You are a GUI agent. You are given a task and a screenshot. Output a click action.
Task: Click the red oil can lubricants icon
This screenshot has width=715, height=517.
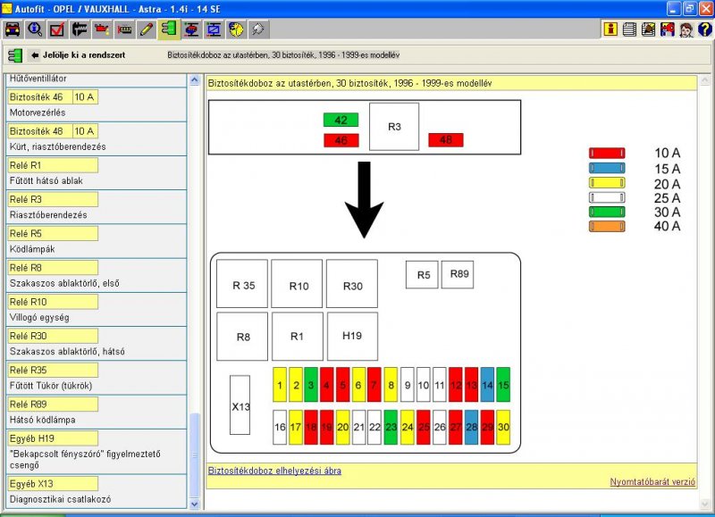tap(102, 29)
